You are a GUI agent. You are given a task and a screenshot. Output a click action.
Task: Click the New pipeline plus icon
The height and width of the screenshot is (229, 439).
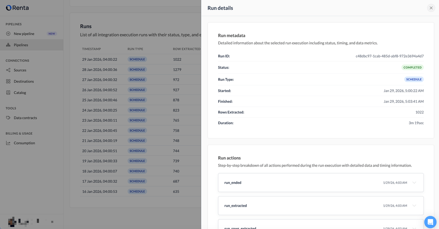8,34
